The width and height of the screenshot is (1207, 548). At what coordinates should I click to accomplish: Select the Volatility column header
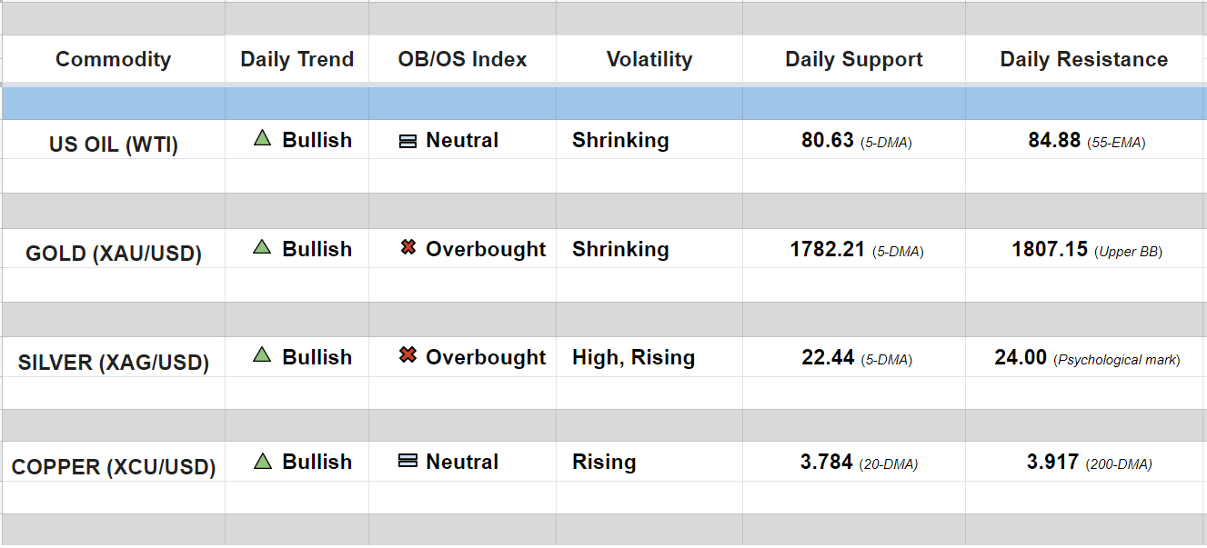pyautogui.click(x=649, y=60)
